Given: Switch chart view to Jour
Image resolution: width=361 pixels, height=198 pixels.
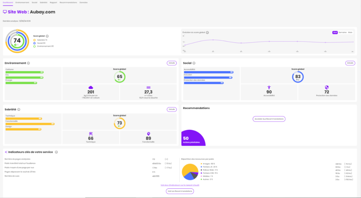Looking at the screenshot, I should [335, 32].
